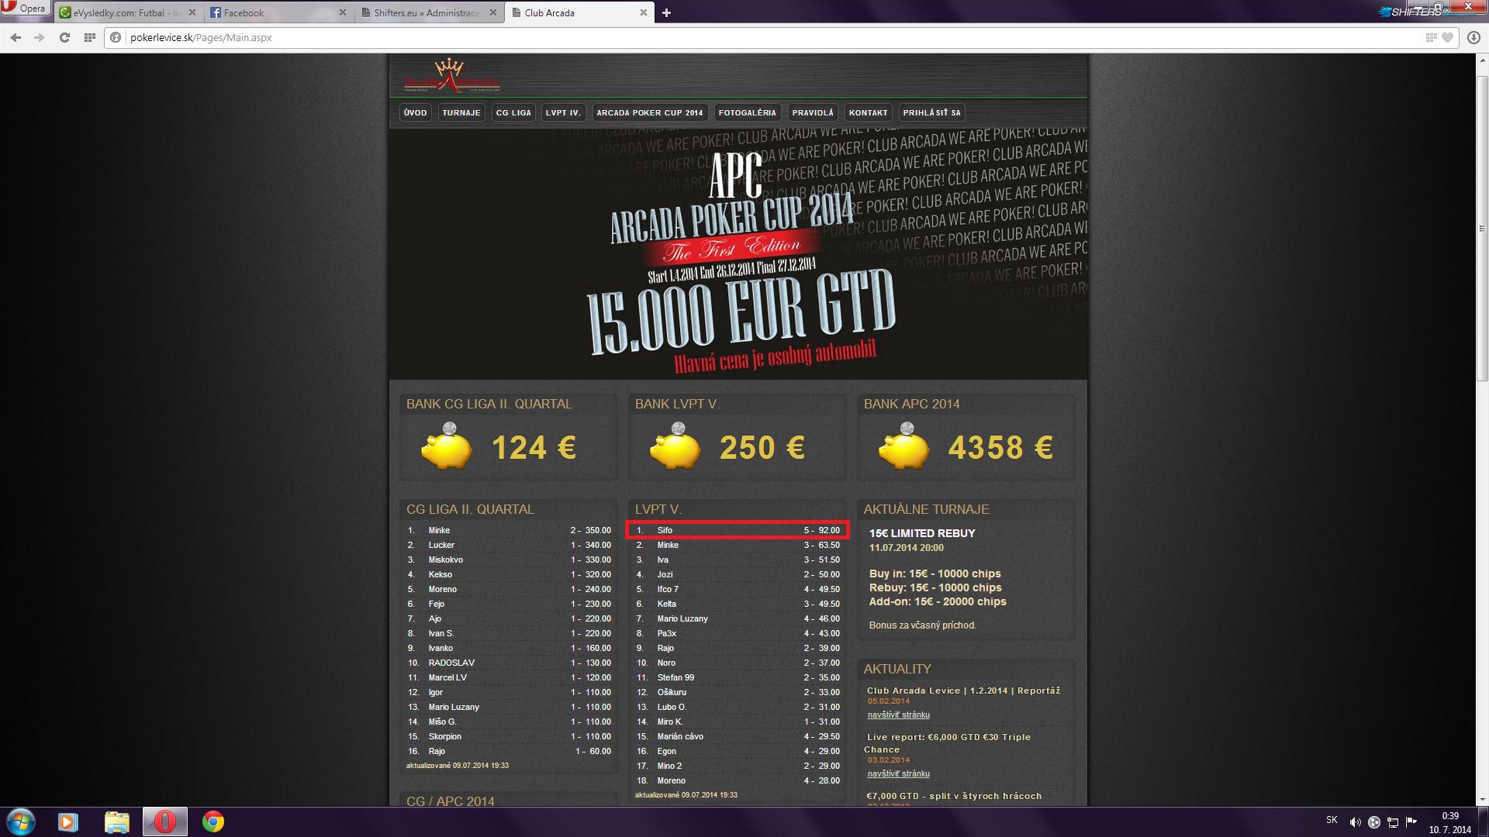Image resolution: width=1489 pixels, height=837 pixels.
Task: Open the CG LIGA menu item
Action: pos(513,112)
